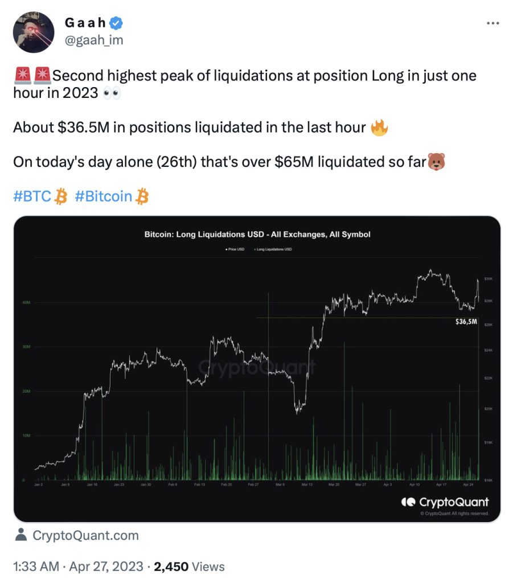Click the blue verified badge
513x583 pixels.
[x=118, y=23]
